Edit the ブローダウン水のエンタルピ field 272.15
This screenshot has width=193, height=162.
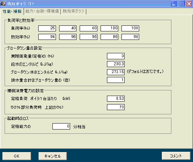116,72
